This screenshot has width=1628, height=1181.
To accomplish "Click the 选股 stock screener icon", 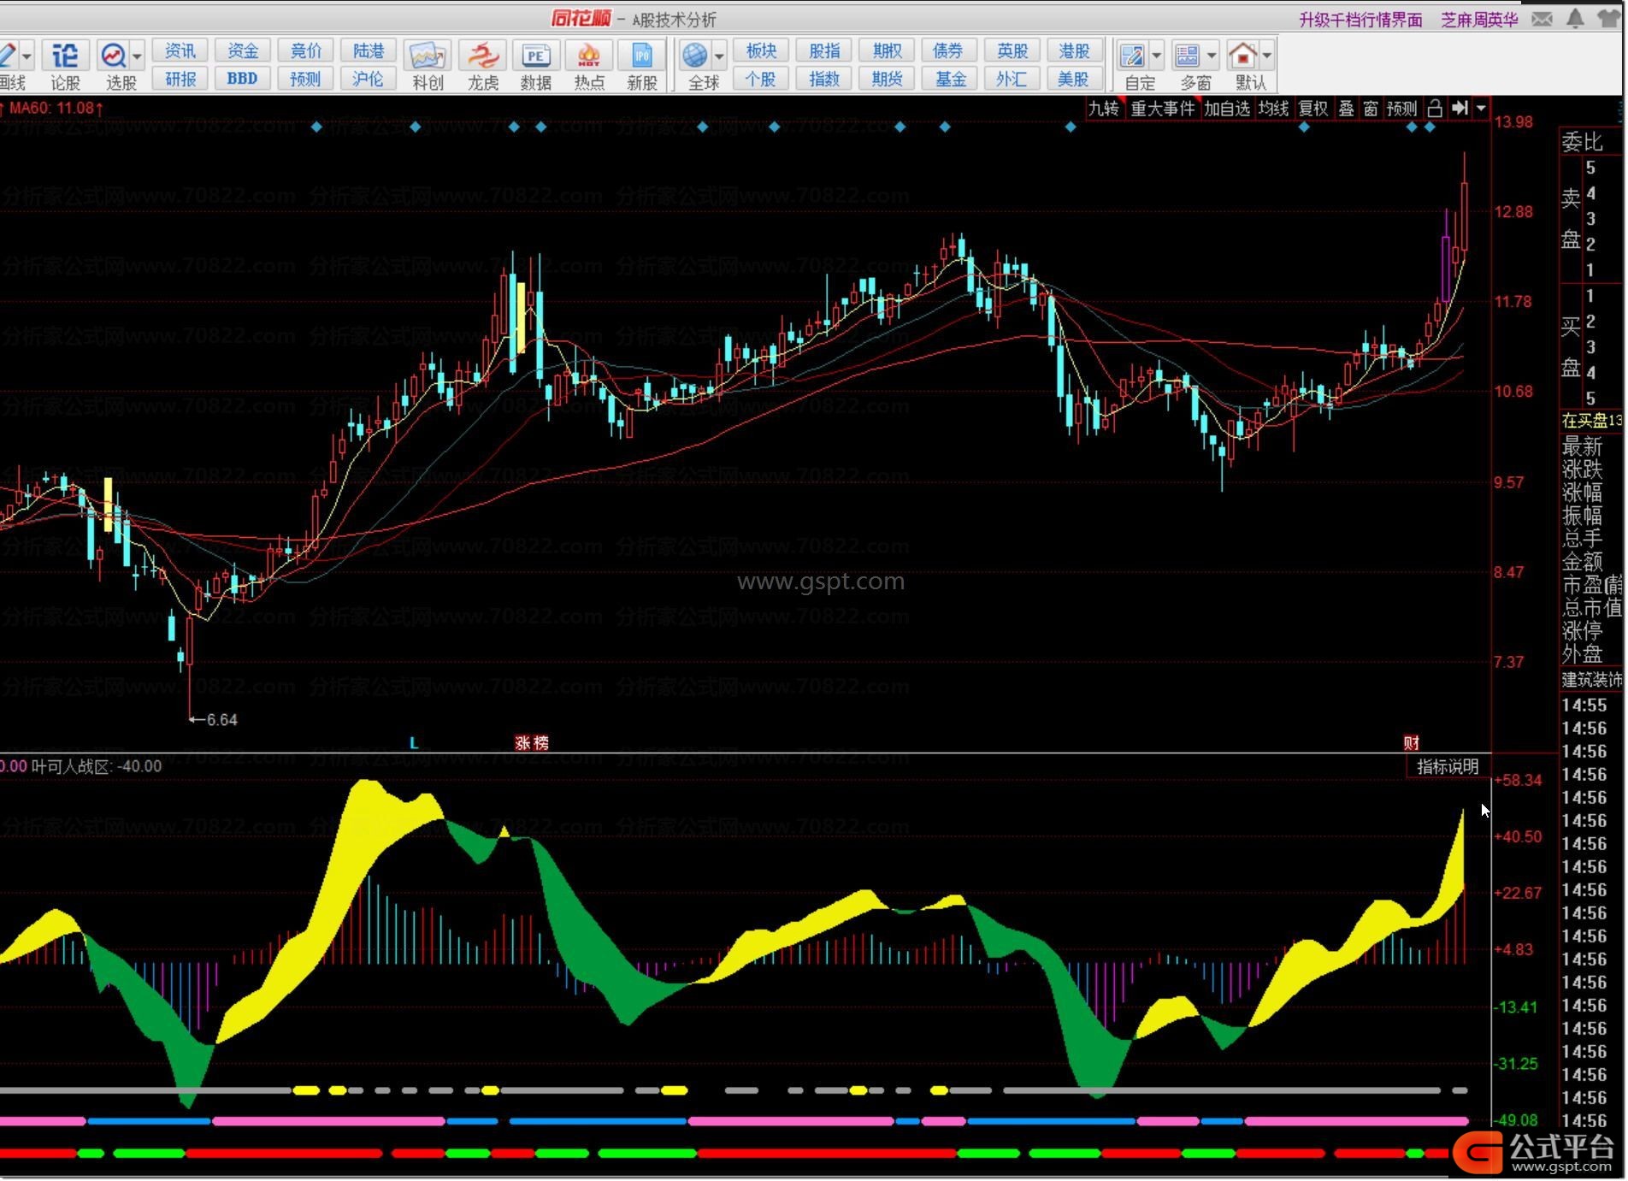I will [114, 57].
